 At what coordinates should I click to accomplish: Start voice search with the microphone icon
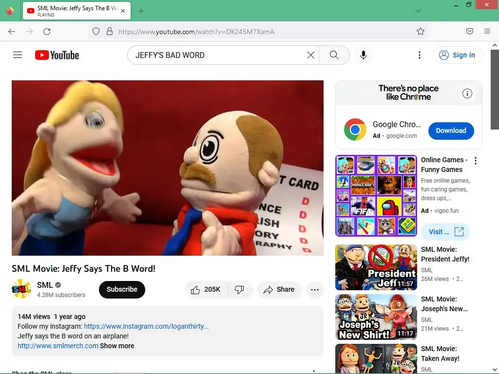364,55
